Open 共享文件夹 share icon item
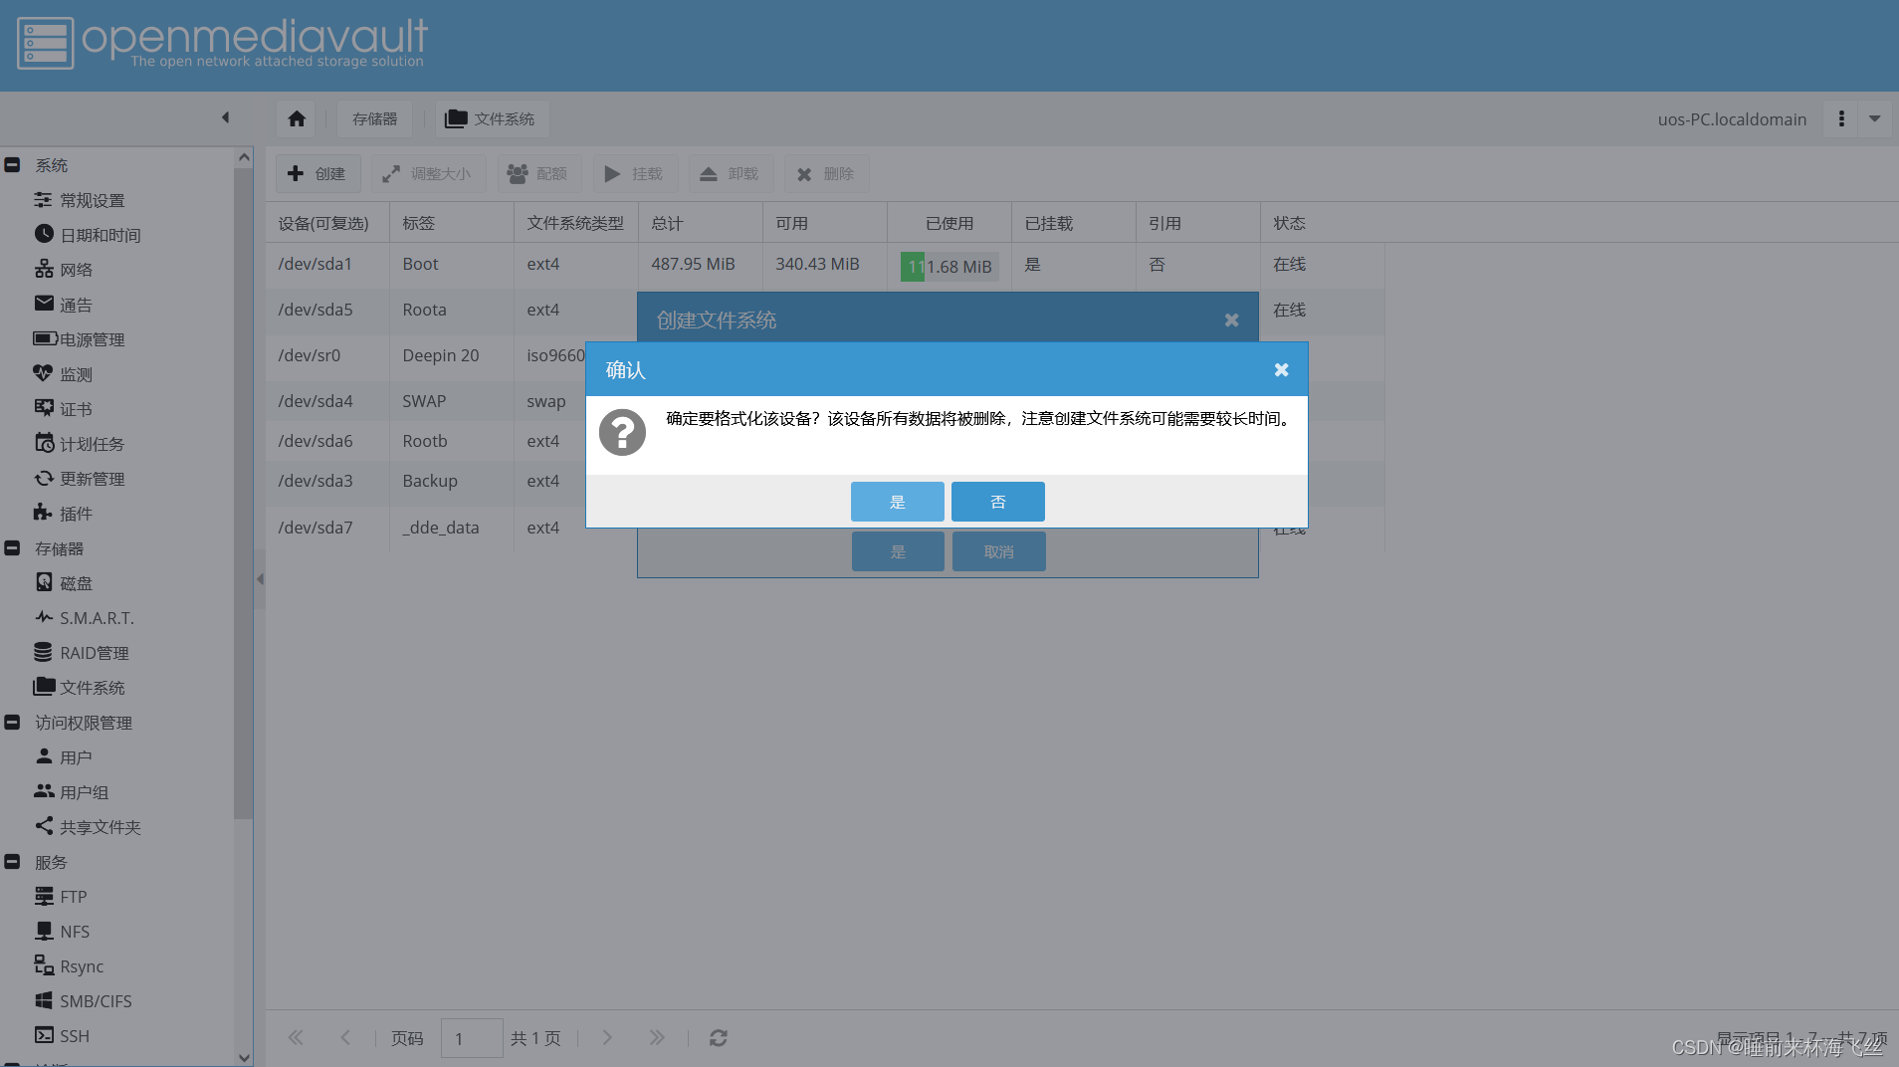The height and width of the screenshot is (1067, 1899). click(x=88, y=827)
